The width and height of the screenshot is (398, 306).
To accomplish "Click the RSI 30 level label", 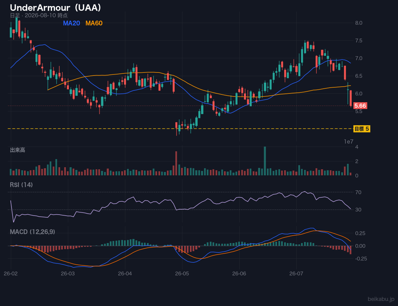I will click(x=358, y=210).
